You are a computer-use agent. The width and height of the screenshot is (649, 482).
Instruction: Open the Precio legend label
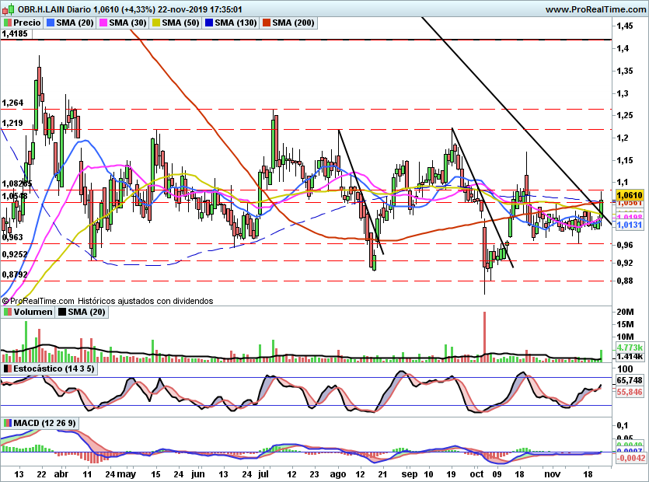(x=26, y=23)
